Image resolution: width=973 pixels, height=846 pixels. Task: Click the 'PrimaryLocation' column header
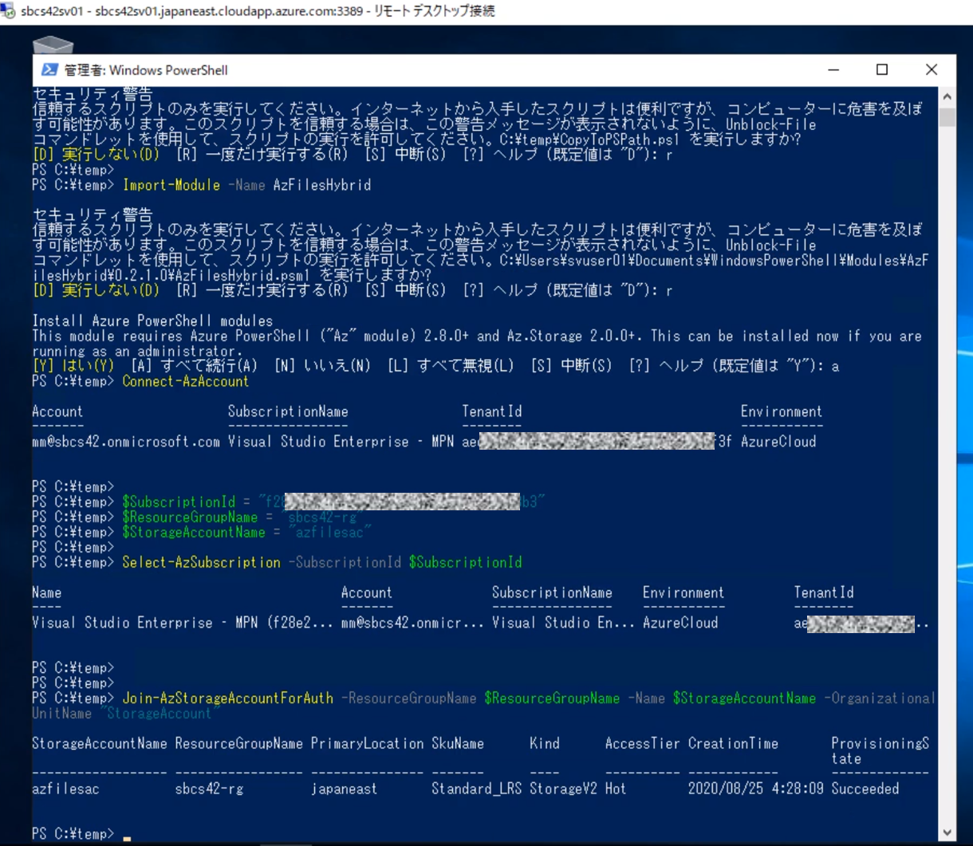point(368,743)
